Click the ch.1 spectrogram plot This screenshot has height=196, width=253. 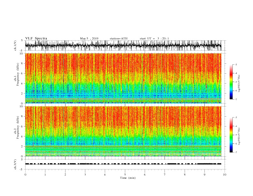tap(123, 78)
